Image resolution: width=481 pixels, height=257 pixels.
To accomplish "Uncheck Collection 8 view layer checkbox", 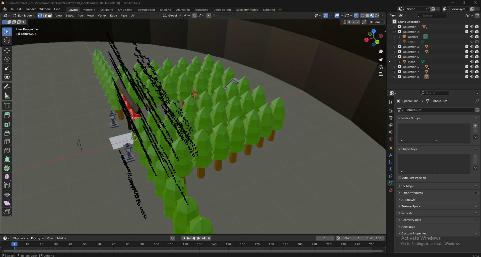I will coord(467,77).
